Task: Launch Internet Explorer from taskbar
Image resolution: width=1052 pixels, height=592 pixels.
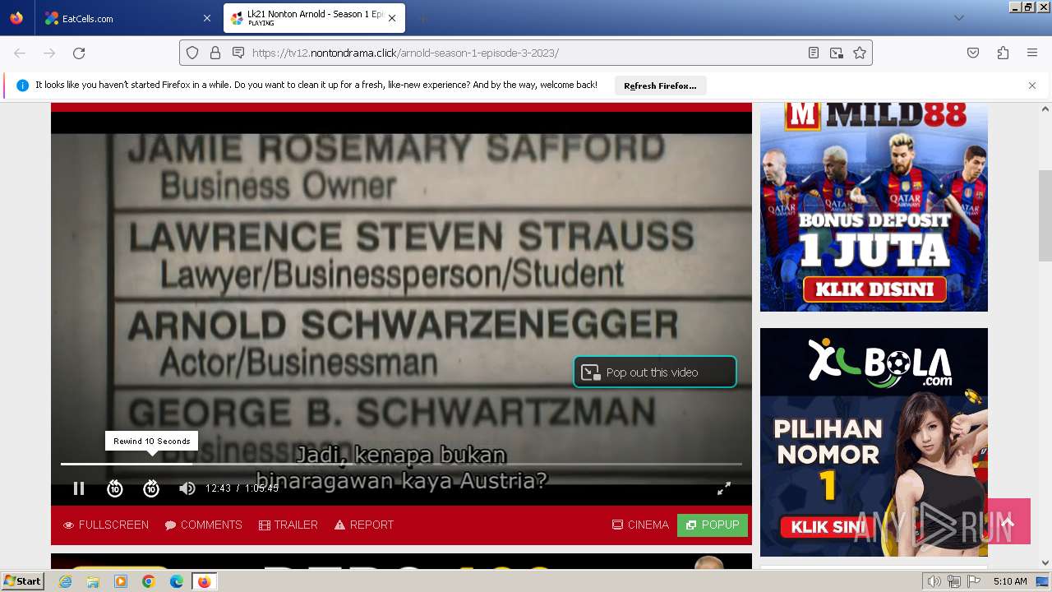Action: pos(65,581)
